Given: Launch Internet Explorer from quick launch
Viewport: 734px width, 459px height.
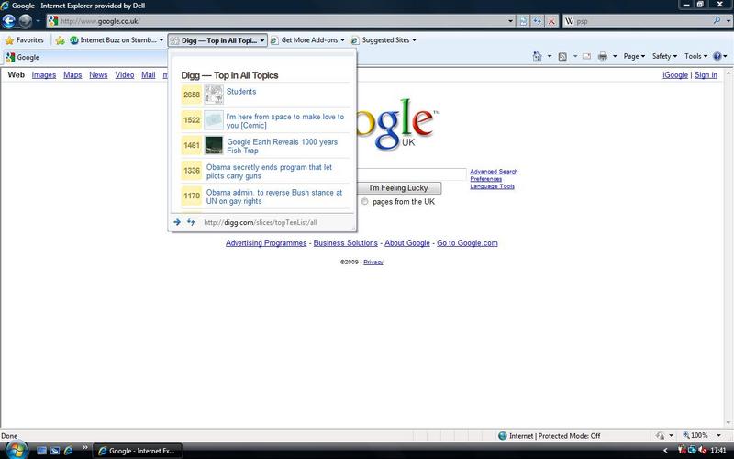Looking at the screenshot, I should (68, 451).
